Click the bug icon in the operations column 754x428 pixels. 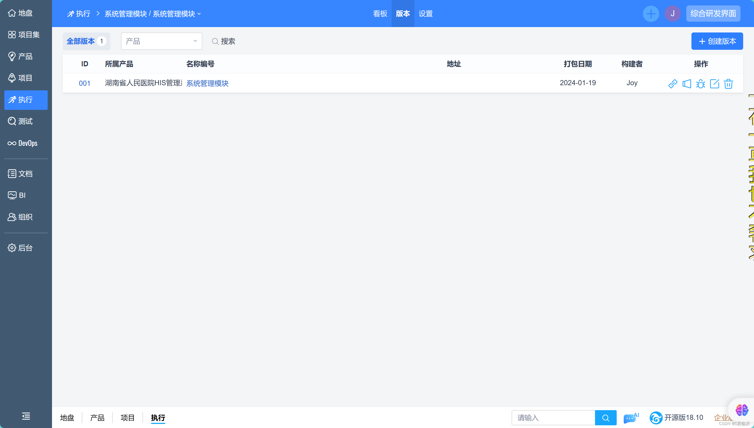[x=700, y=84]
